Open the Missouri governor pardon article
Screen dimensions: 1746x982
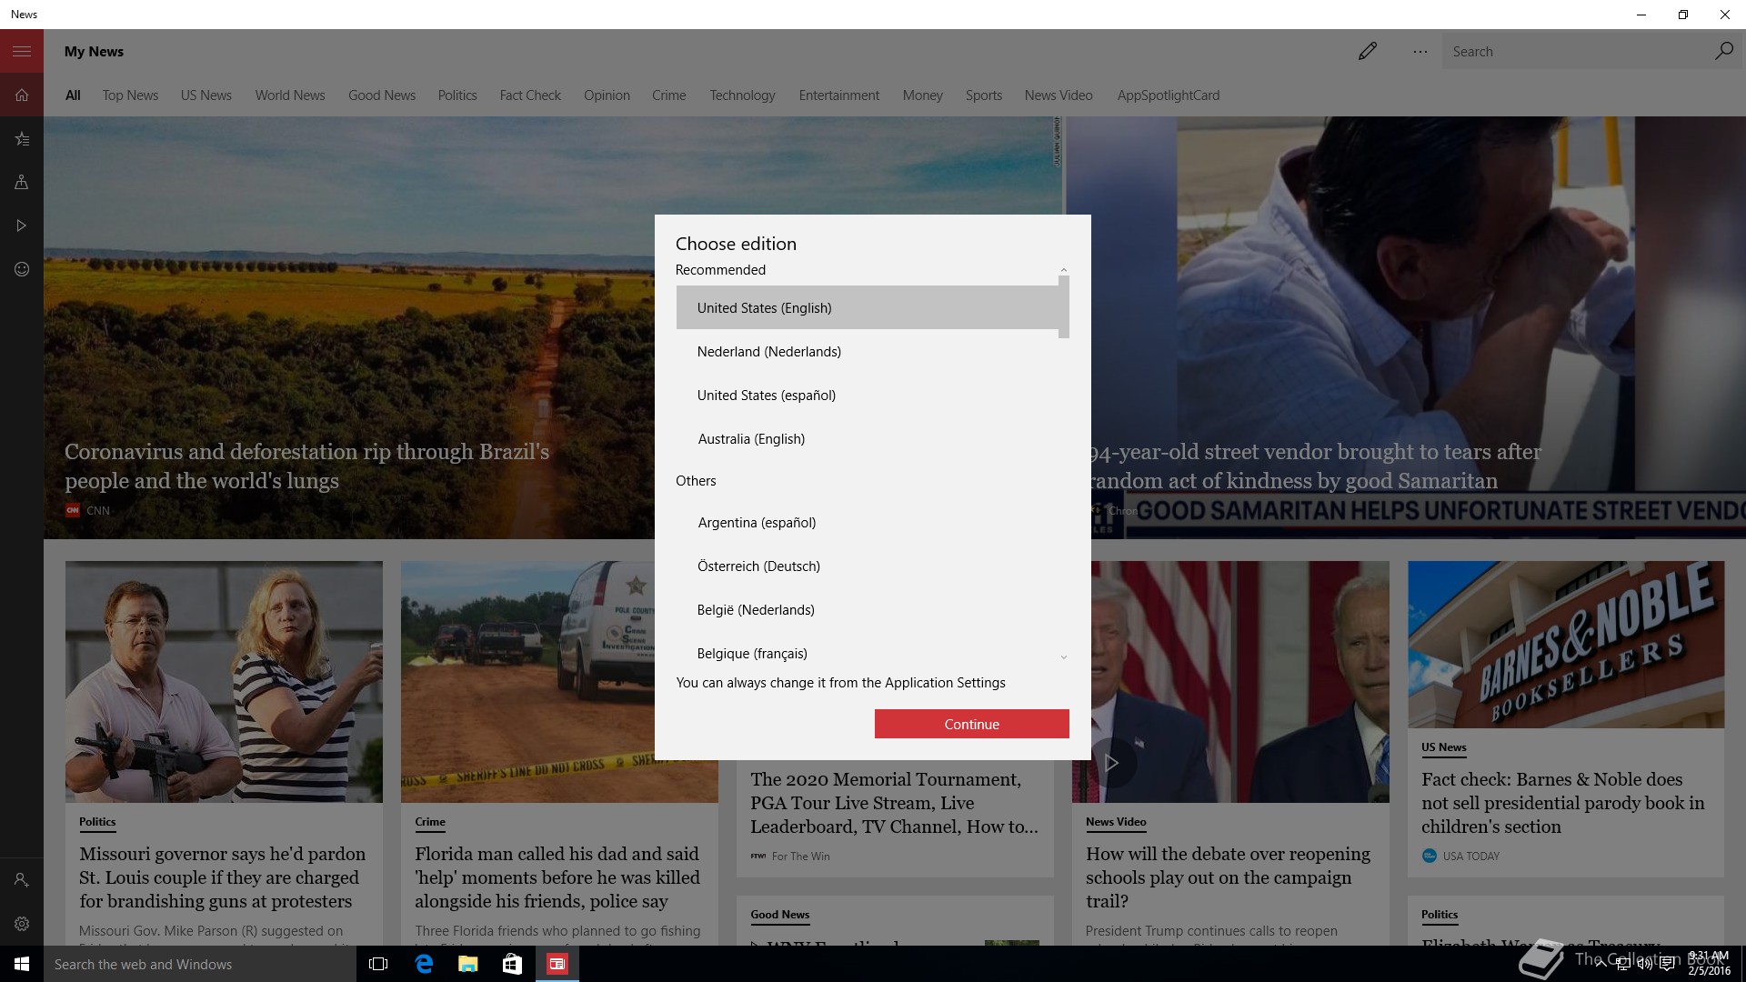(x=223, y=877)
